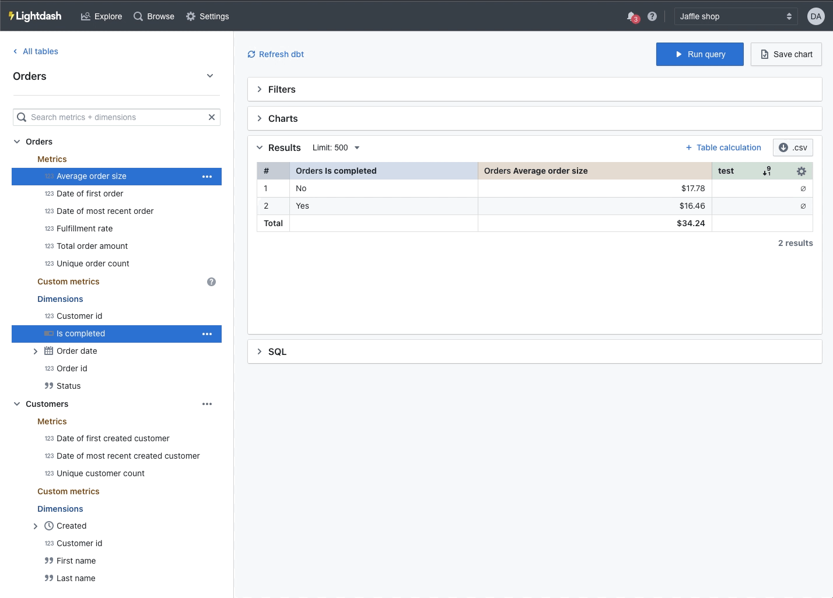Deselect the Is completed dimension
Screen dimensions: 833x598
(x=80, y=333)
